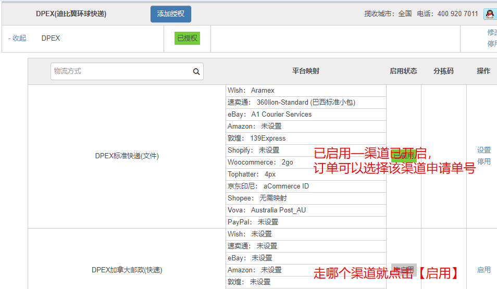Select the DPEX加拿大邮政(快递) row name
497x289 pixels.
tap(127, 270)
